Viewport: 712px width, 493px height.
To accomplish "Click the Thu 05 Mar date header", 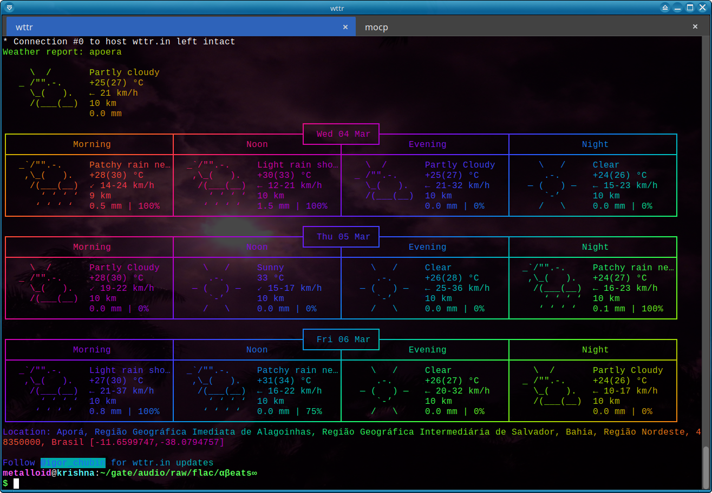I will [x=343, y=237].
